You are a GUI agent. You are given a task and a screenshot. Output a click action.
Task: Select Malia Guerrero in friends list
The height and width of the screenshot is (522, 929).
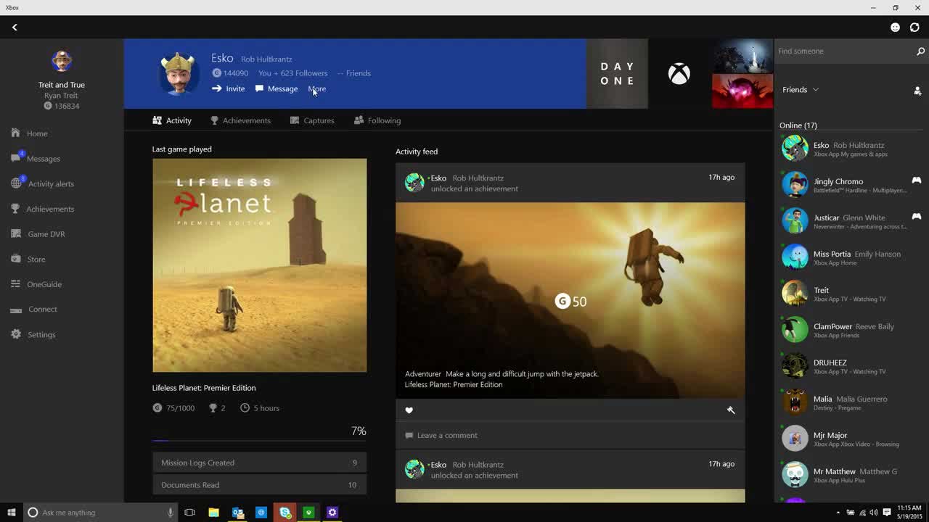click(x=851, y=402)
